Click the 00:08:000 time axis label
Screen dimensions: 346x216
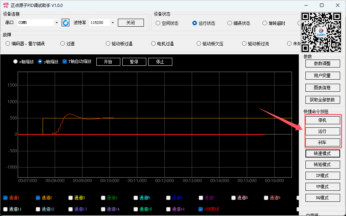coord(55,180)
